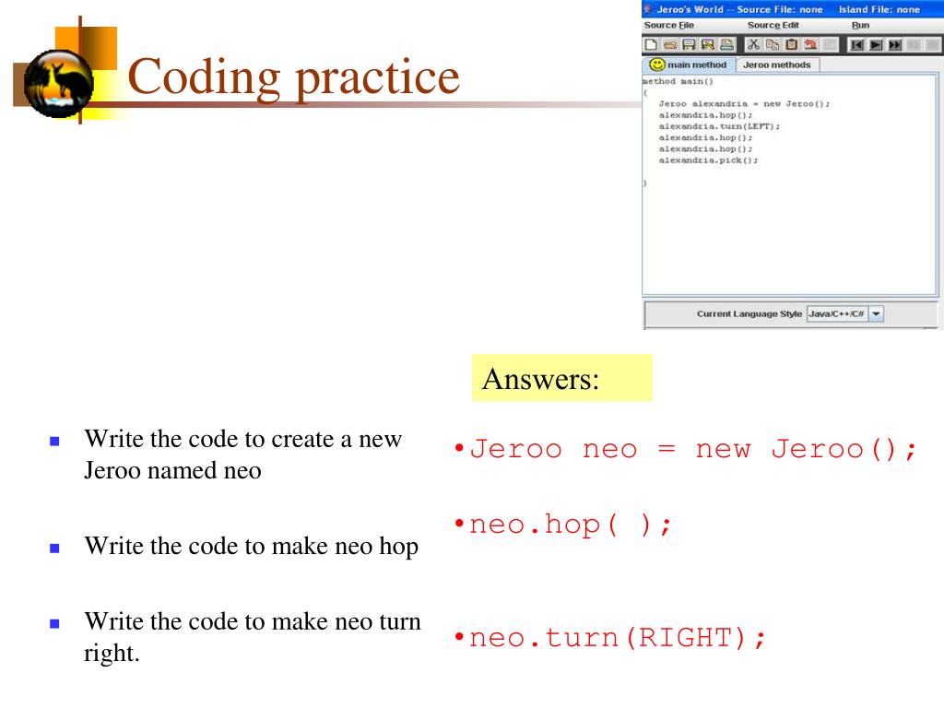Click 'Write the code to create a new Jeroo' text
The image size is (944, 708).
243,454
